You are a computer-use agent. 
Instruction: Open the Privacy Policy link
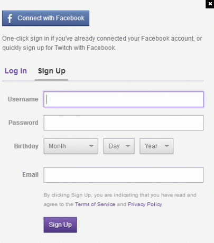click(145, 204)
